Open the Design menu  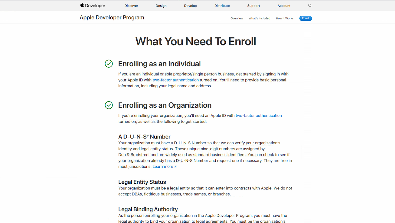161,6
